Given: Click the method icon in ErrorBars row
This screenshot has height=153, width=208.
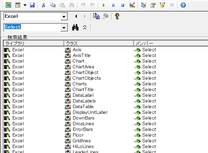Looking at the screenshot, I should [137, 130].
